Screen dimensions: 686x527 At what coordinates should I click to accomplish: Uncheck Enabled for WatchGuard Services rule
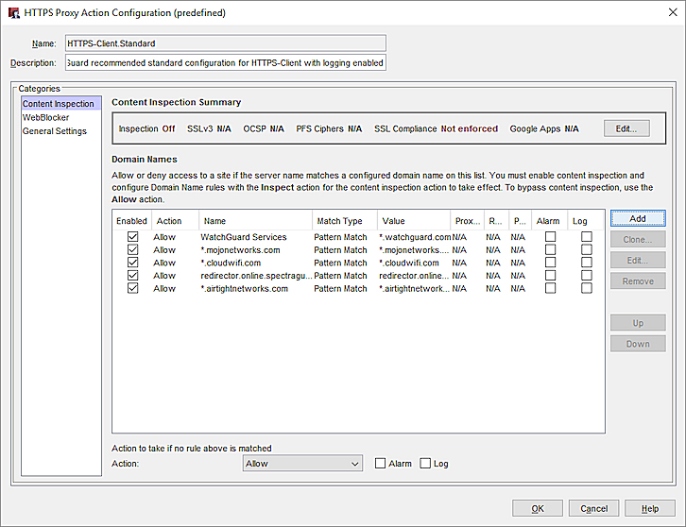(132, 237)
